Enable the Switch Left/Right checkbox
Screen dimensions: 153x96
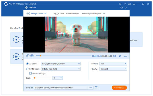(x=30, y=73)
